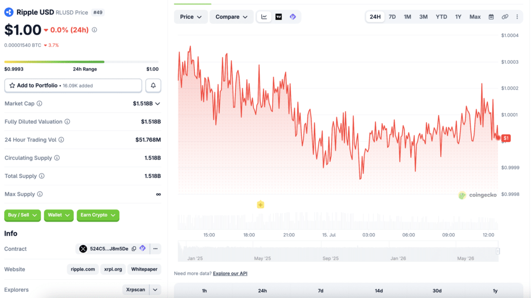The width and height of the screenshot is (531, 298).
Task: Open the xrpl.org website link
Action: point(113,269)
